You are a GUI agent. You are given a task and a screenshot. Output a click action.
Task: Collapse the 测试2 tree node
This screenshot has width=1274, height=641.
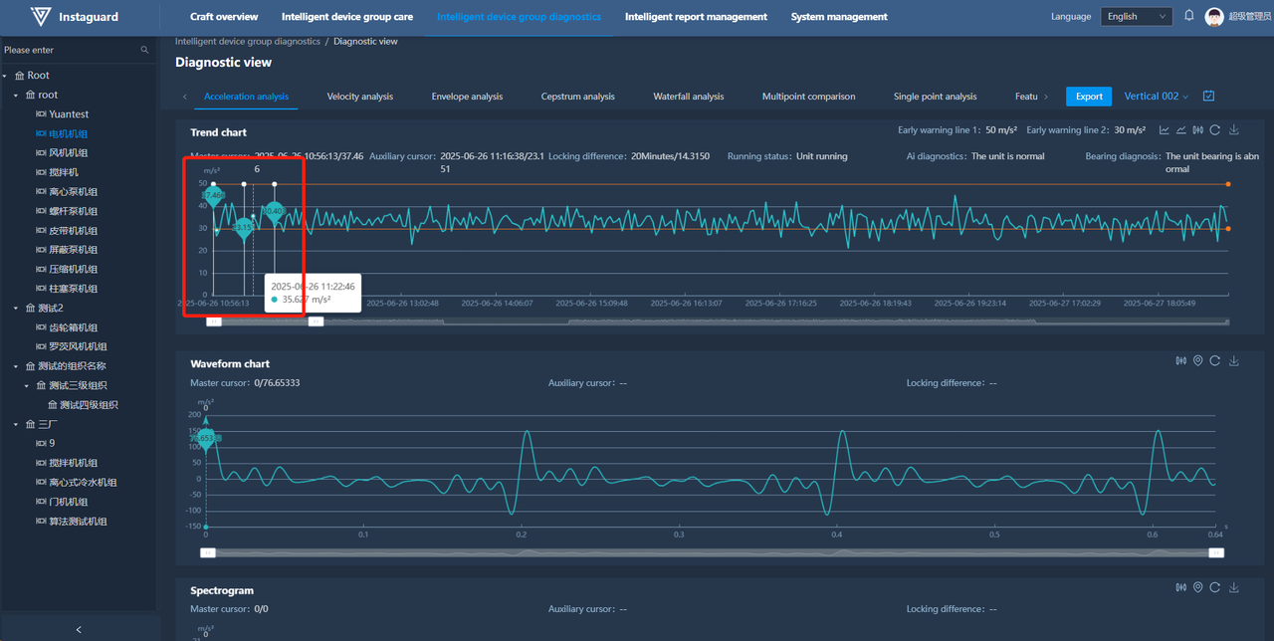[x=16, y=309]
